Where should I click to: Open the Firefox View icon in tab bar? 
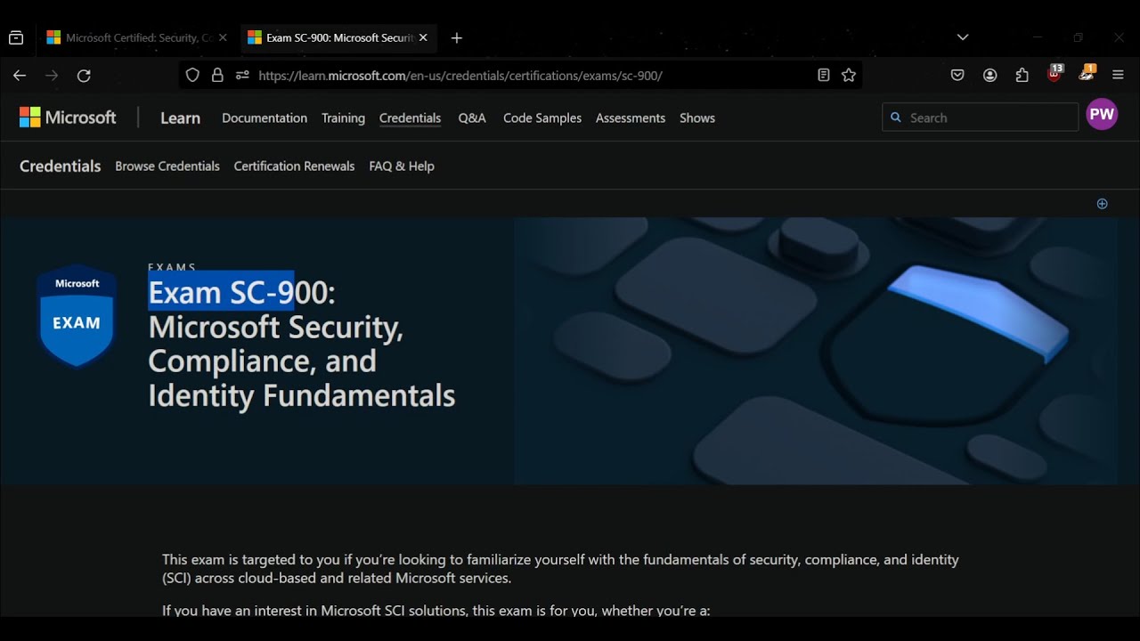[16, 37]
